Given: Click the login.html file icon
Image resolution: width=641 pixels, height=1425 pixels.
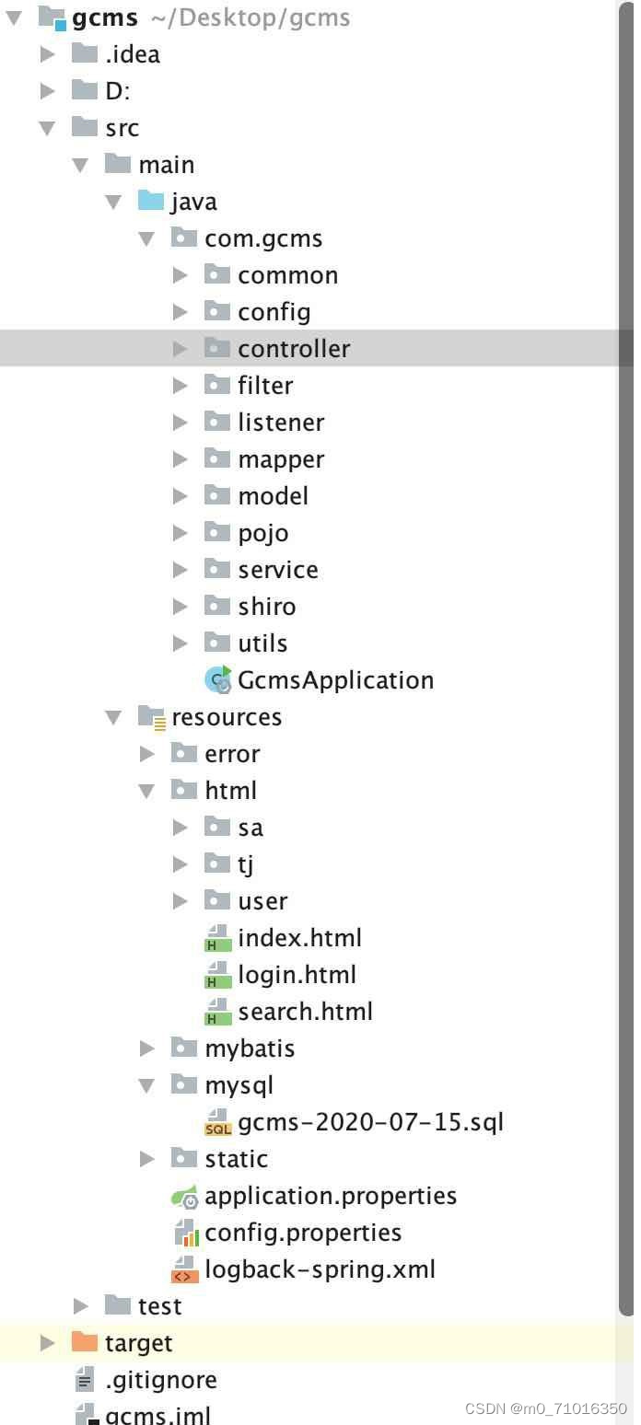Looking at the screenshot, I should tap(218, 974).
